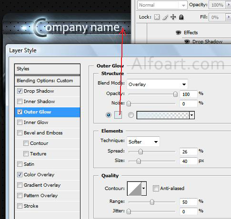Select the gradient radio button

[131, 115]
